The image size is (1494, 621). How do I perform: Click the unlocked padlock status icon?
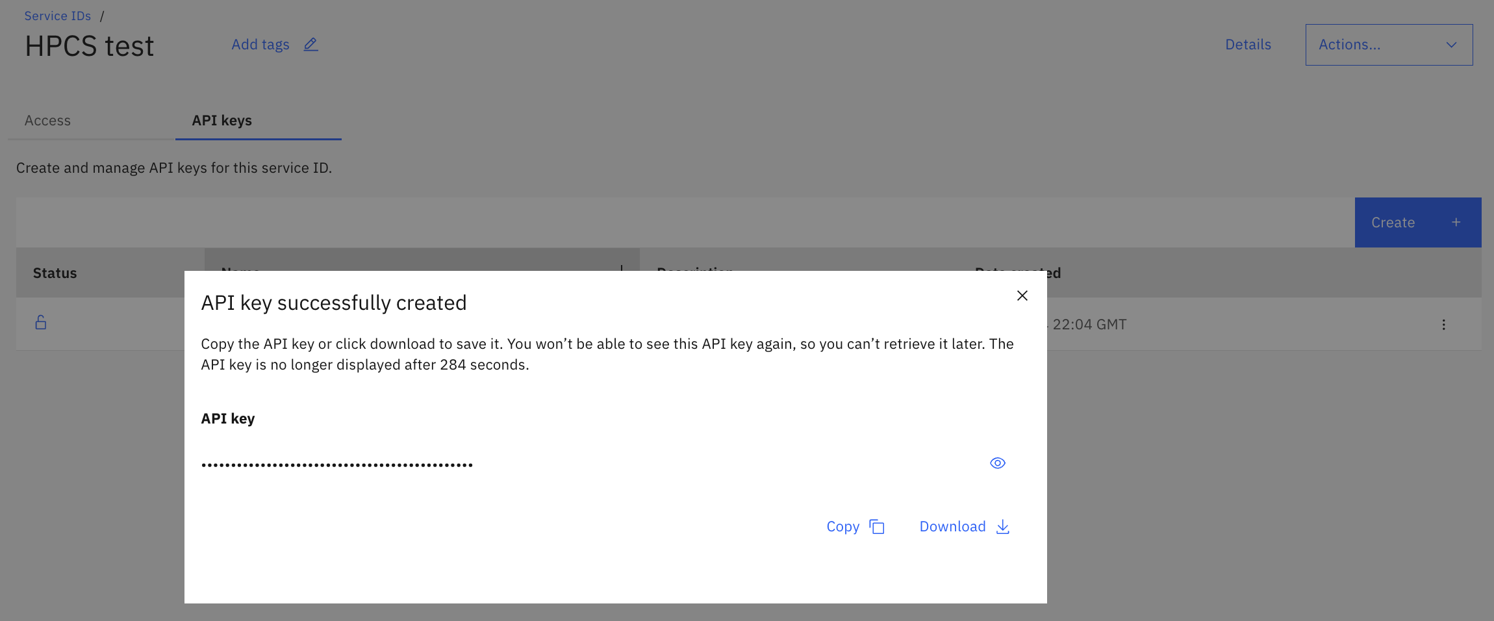coord(40,323)
